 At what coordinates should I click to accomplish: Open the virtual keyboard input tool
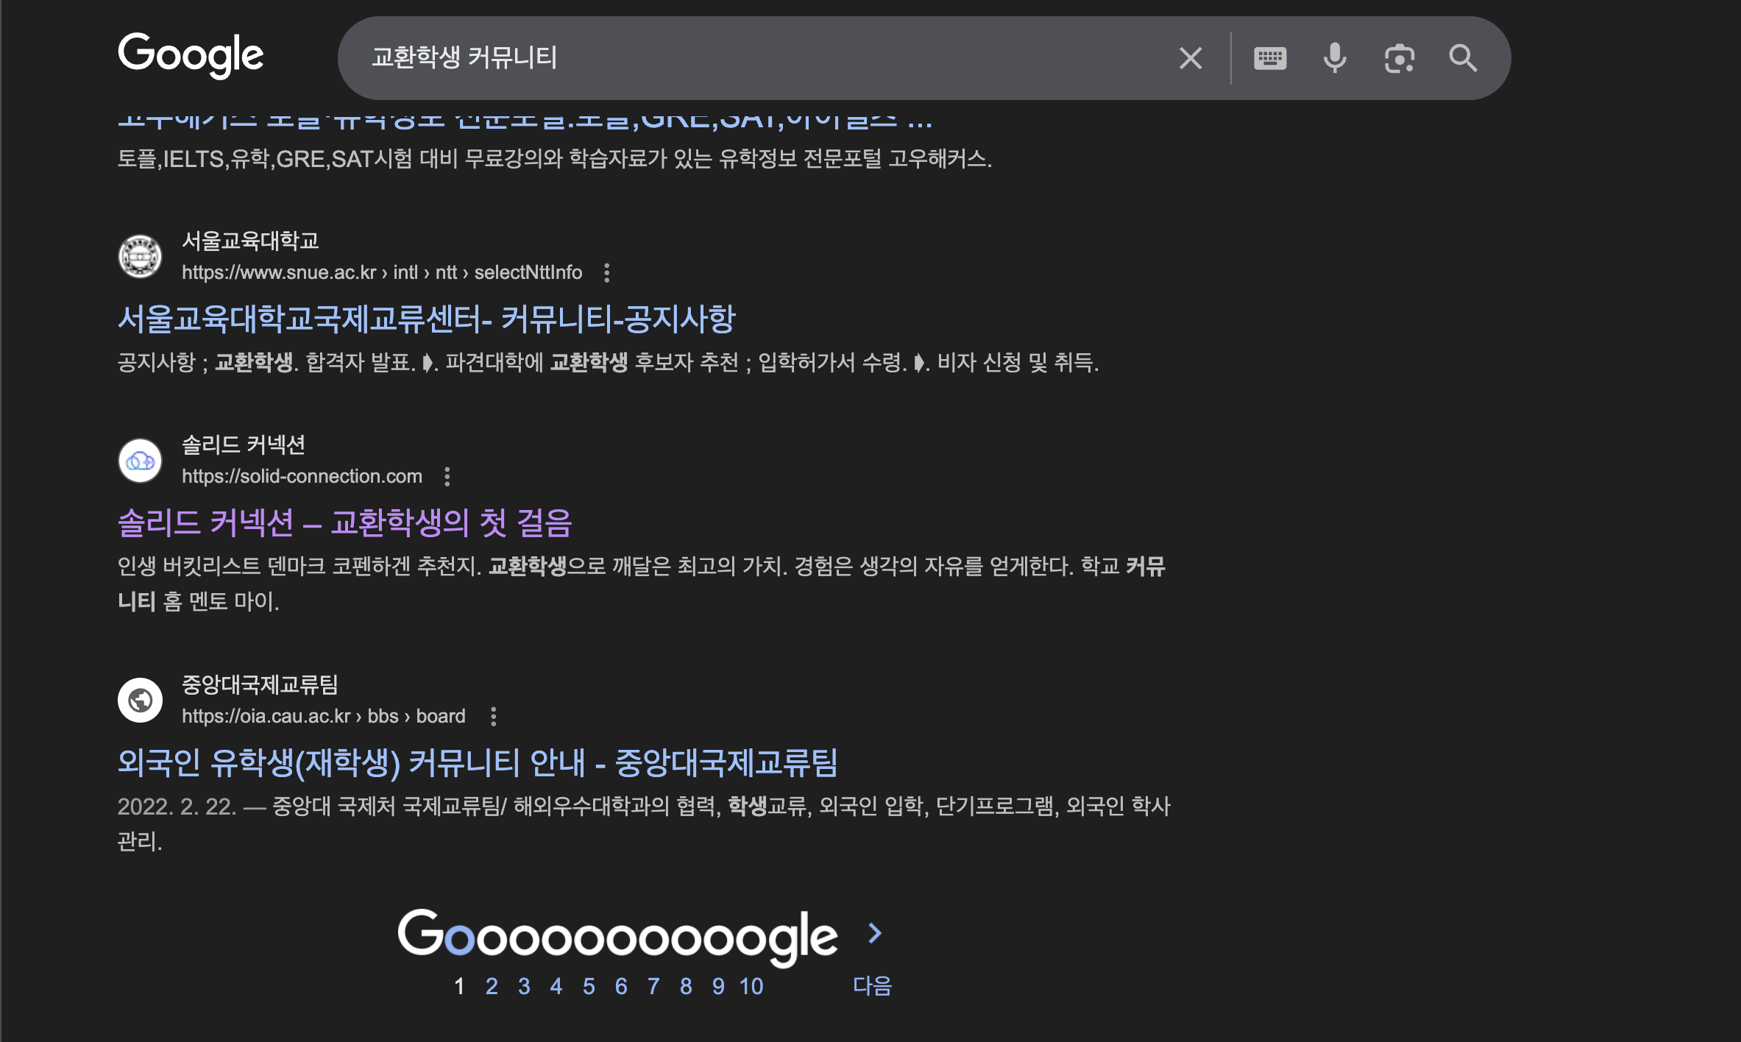tap(1269, 58)
